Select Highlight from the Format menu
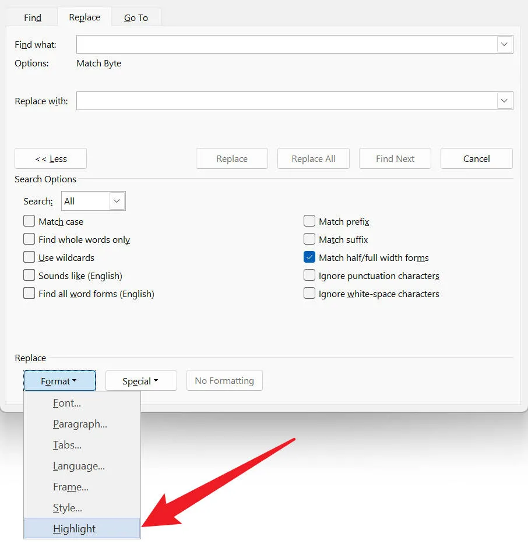 click(74, 528)
